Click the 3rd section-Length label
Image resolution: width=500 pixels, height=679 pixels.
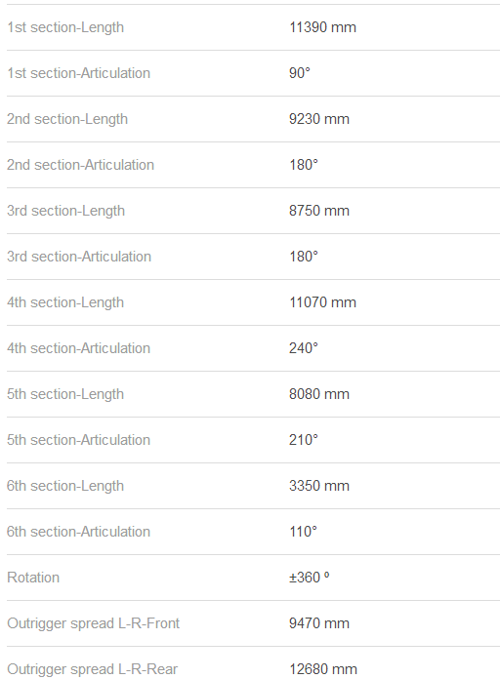pos(65,212)
